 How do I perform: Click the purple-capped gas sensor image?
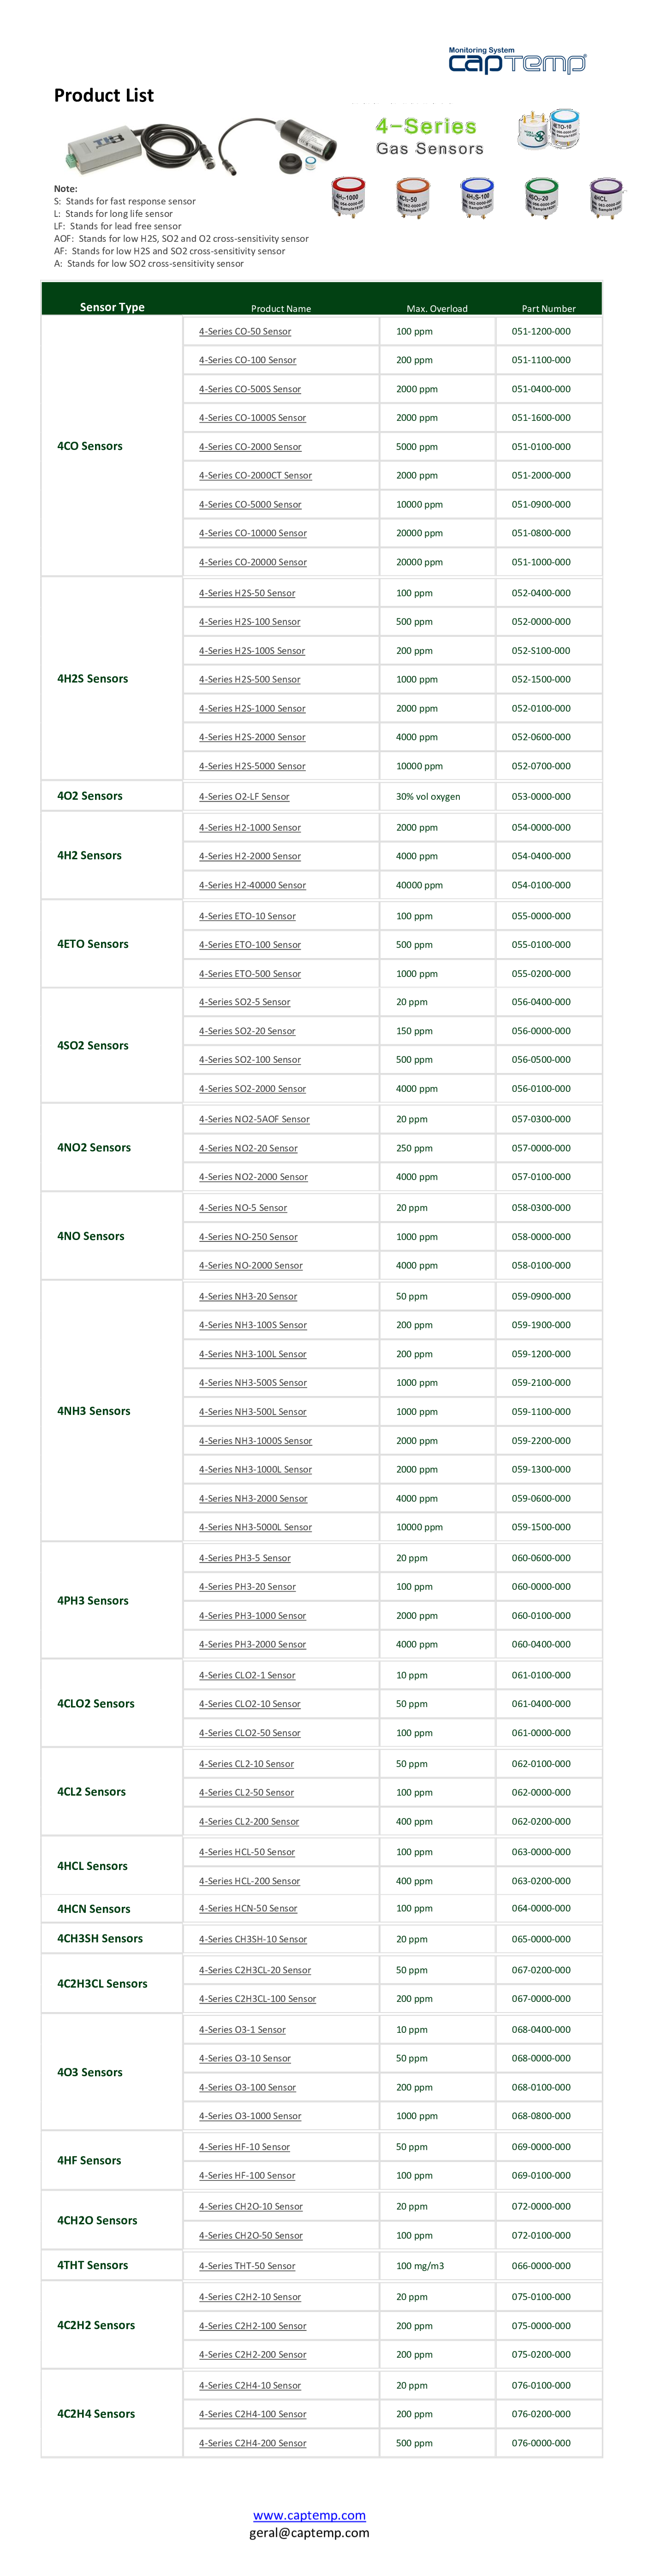605,198
